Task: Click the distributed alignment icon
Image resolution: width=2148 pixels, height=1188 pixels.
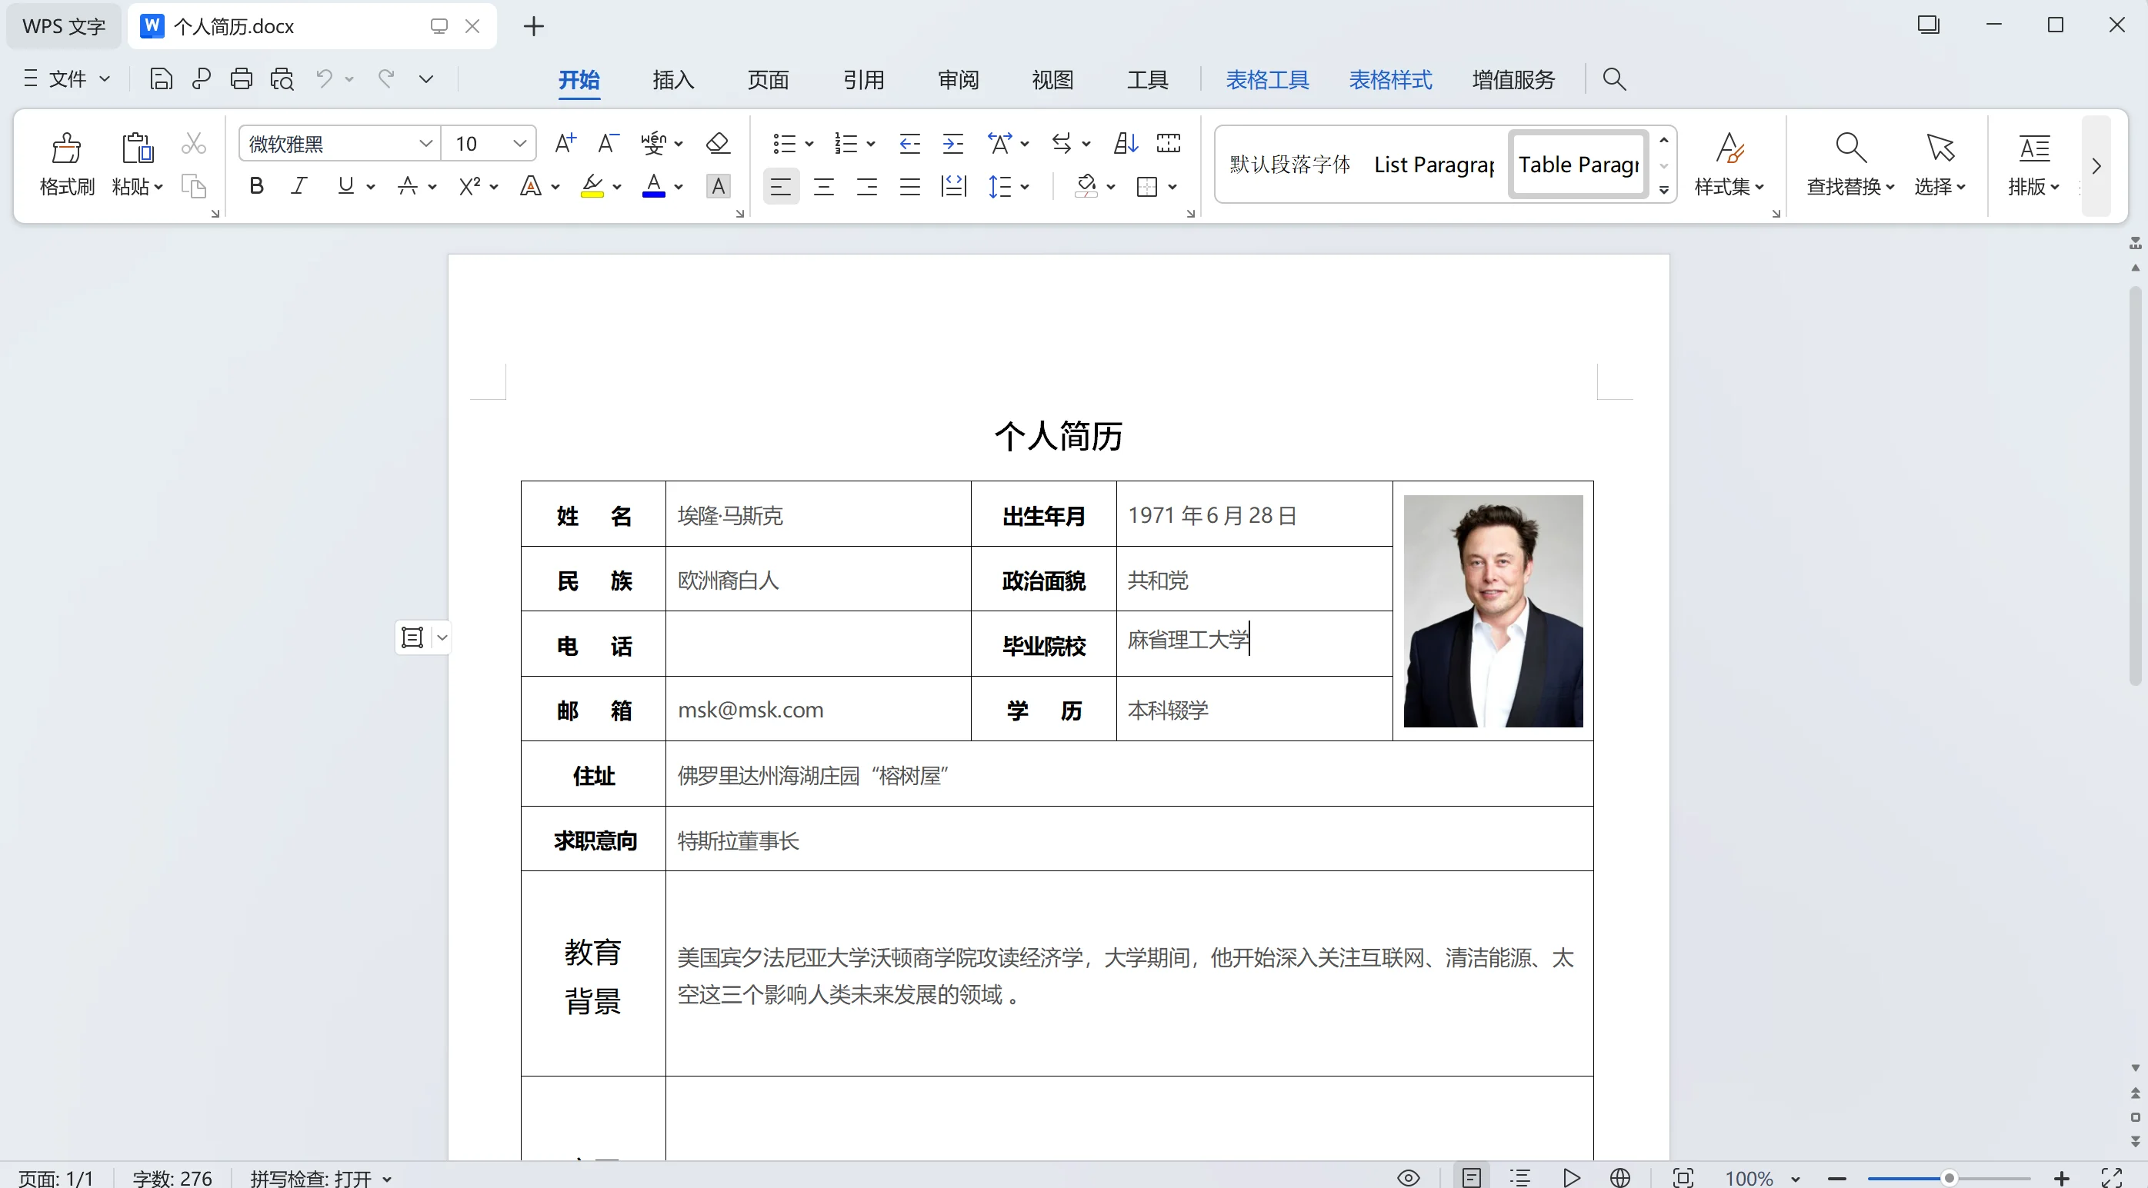Action: (x=953, y=187)
